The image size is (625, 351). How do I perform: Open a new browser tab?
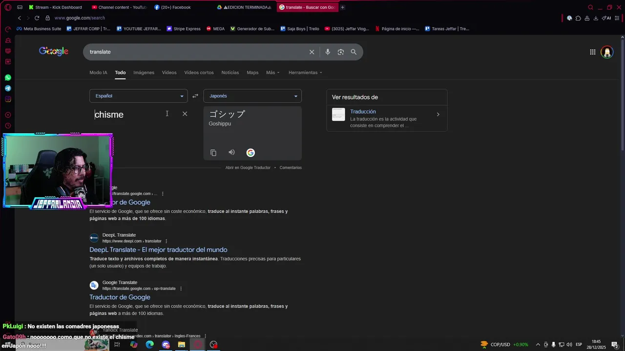click(342, 7)
